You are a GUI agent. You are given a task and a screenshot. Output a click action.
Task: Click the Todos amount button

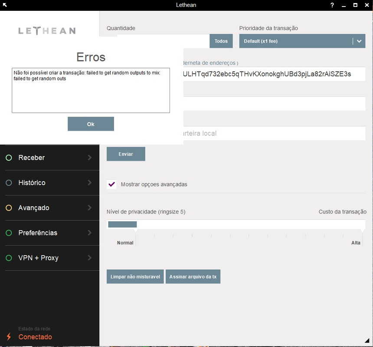tap(221, 41)
